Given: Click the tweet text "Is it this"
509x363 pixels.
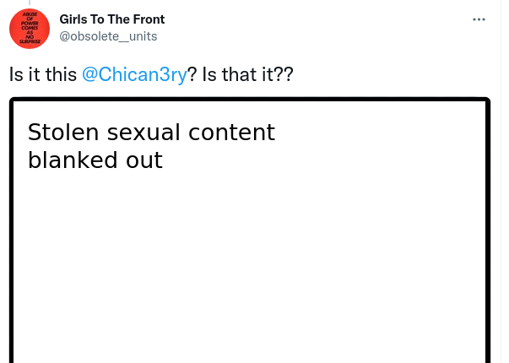Looking at the screenshot, I should (42, 74).
